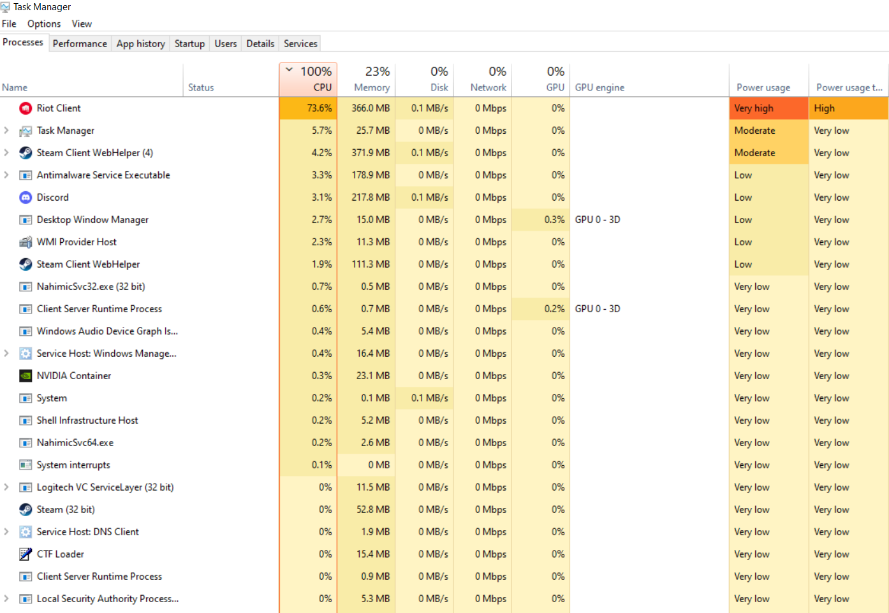Switch to the Details tab
Image resolution: width=889 pixels, height=613 pixels.
click(260, 44)
